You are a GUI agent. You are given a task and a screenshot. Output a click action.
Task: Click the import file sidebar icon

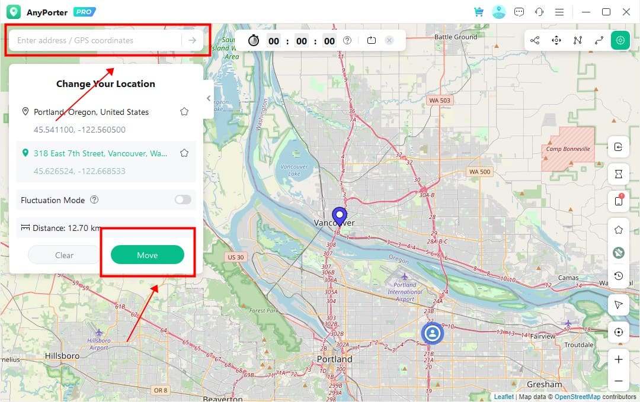tap(618, 147)
